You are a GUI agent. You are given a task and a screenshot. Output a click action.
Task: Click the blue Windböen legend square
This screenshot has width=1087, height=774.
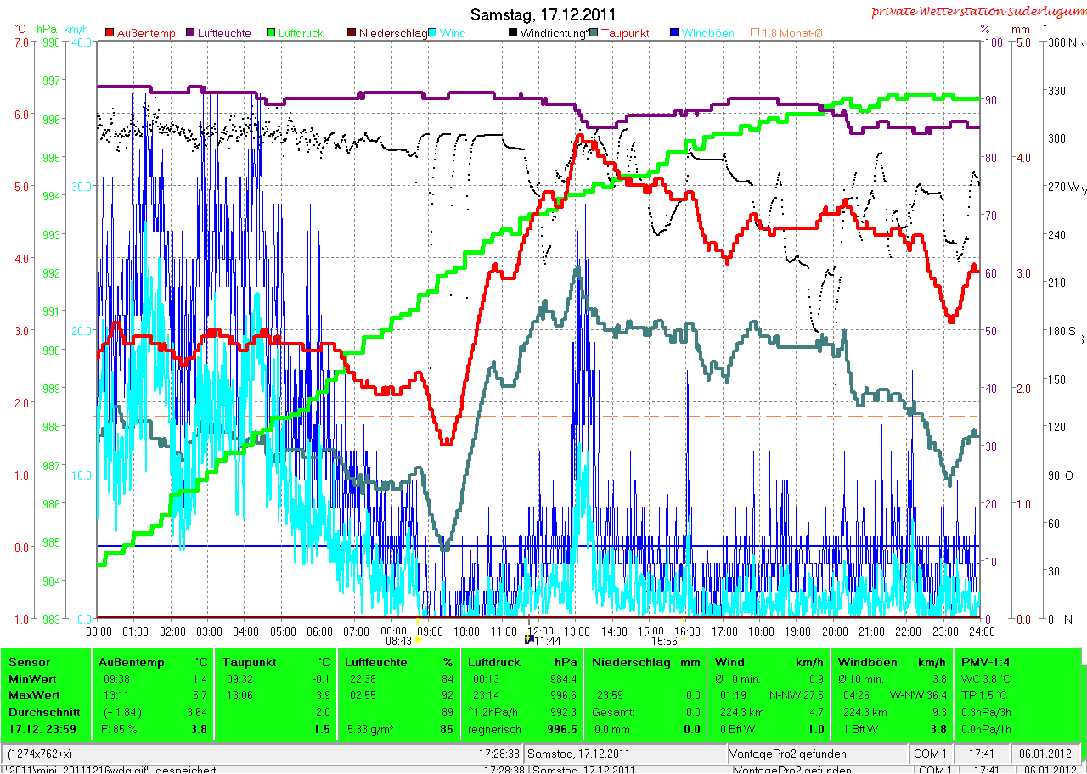(x=675, y=33)
